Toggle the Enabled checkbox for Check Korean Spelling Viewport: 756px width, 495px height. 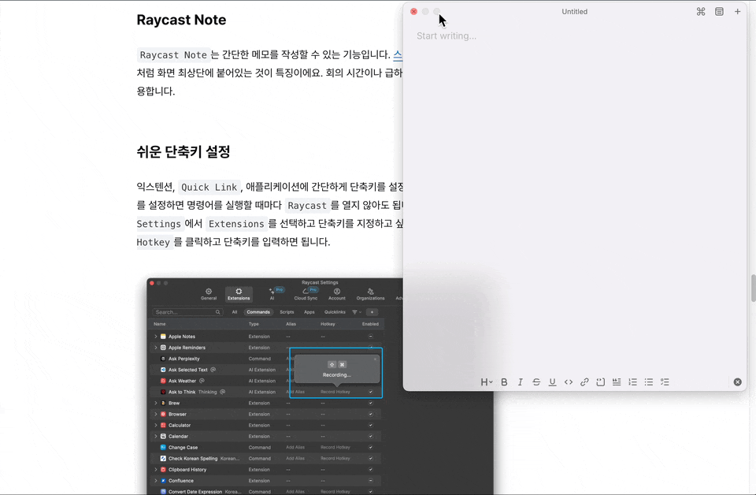click(370, 458)
